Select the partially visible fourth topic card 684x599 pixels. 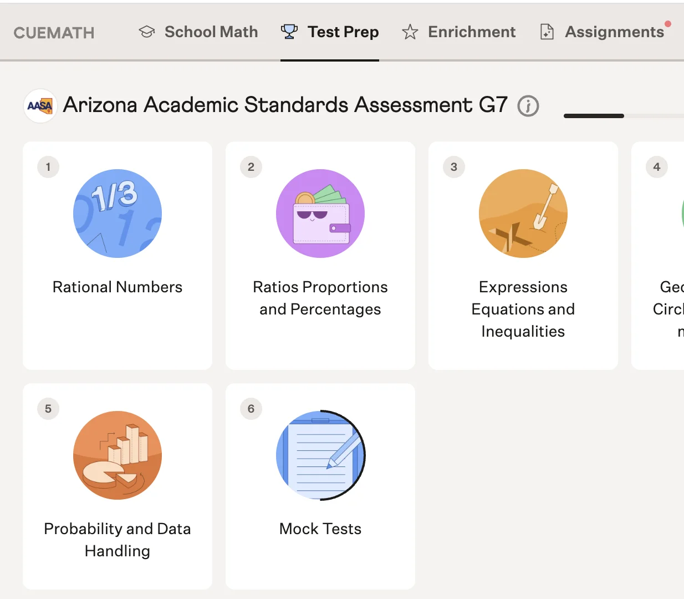click(658, 256)
